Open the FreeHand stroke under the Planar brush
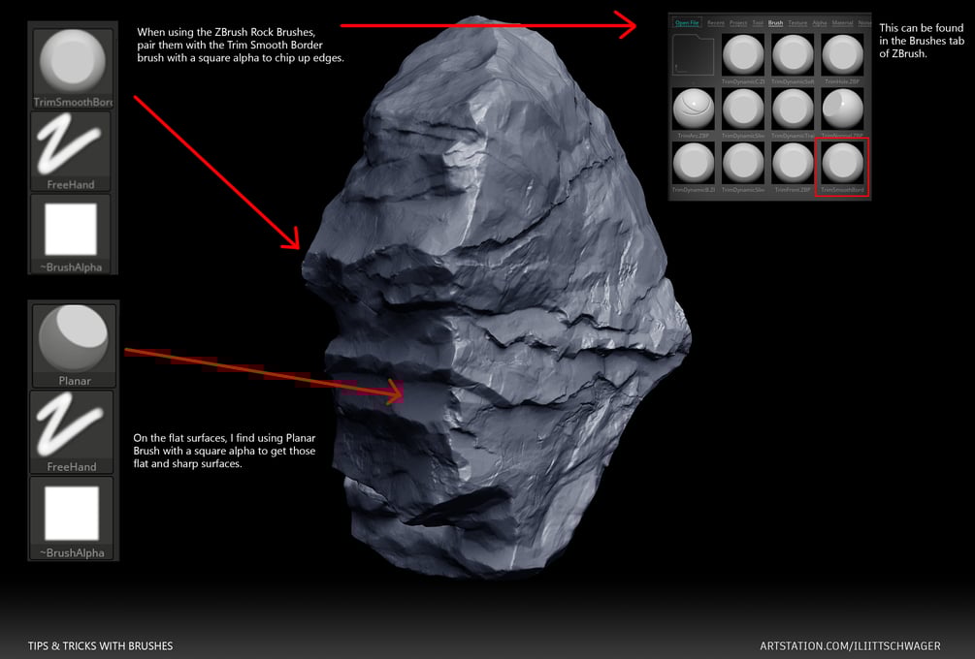Screen dimensions: 975x659 click(72, 432)
